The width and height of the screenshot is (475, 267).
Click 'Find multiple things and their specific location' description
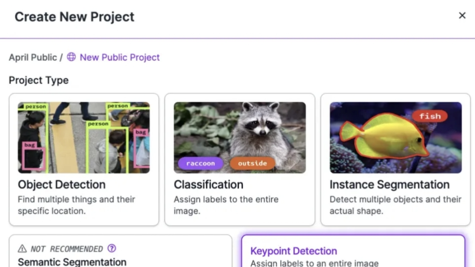pos(77,205)
